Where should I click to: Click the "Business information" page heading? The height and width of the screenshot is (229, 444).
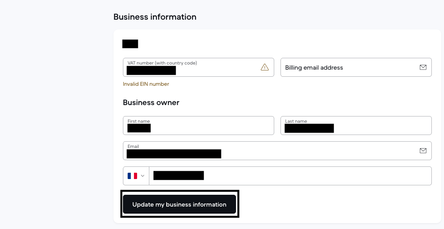pyautogui.click(x=155, y=17)
